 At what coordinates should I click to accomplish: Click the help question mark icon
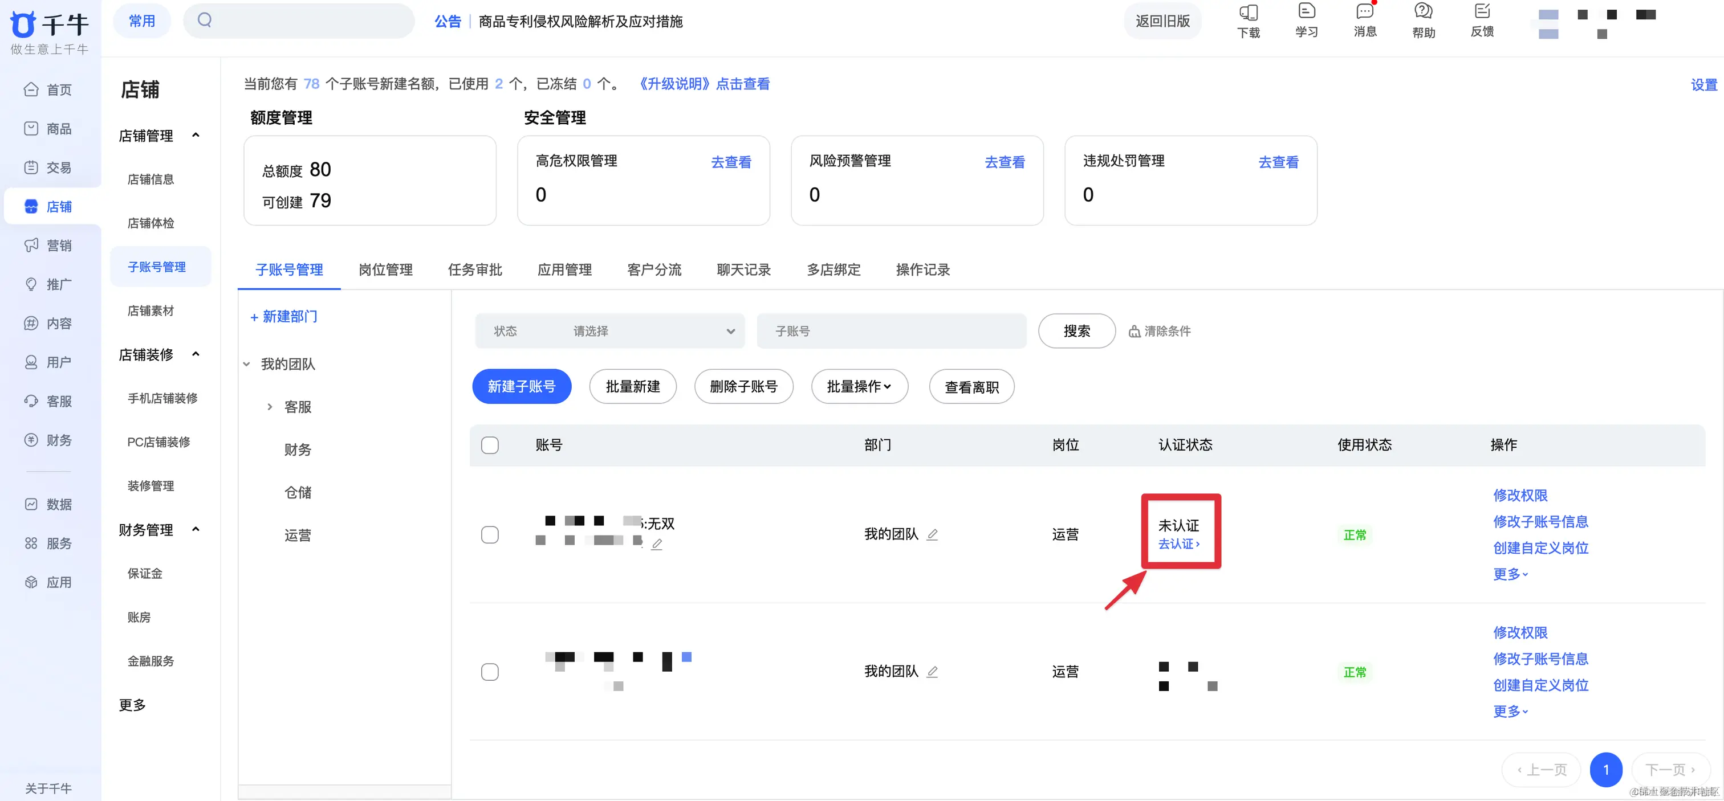point(1423,12)
